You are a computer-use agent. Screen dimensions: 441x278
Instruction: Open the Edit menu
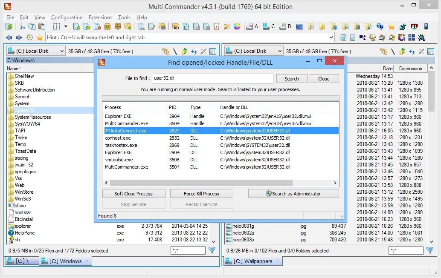pos(24,17)
